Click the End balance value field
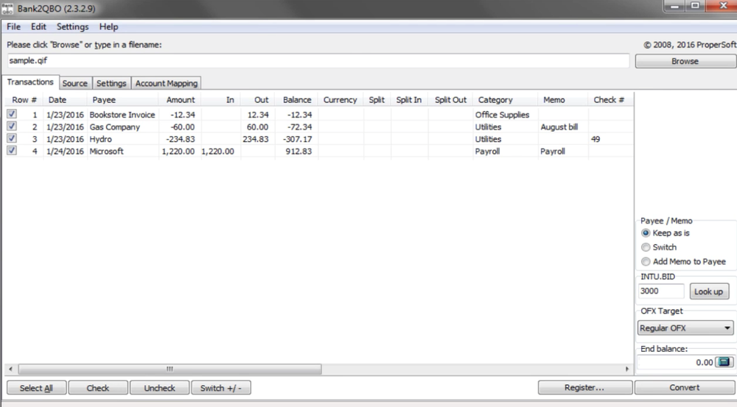The width and height of the screenshot is (737, 407). pyautogui.click(x=677, y=362)
